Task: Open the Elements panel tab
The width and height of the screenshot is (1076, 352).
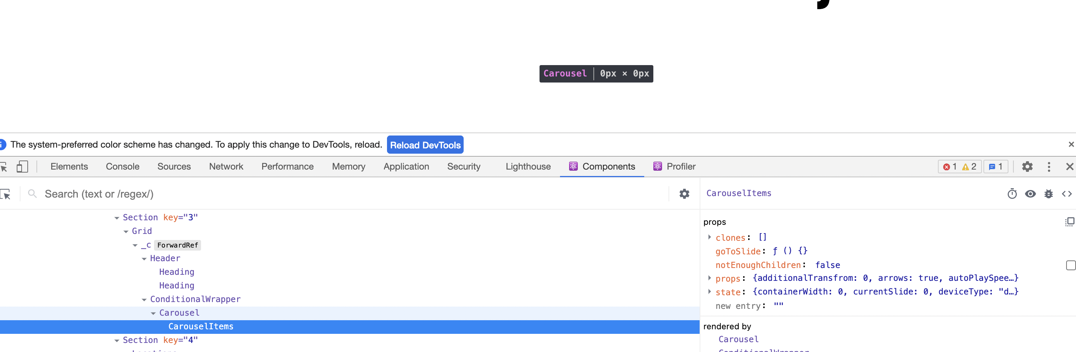Action: click(x=69, y=166)
